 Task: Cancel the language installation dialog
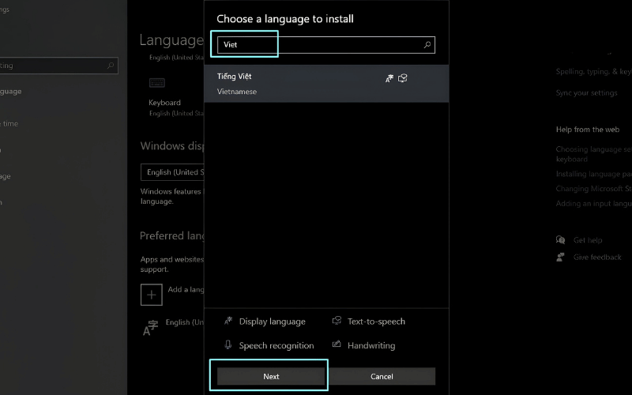tap(382, 376)
